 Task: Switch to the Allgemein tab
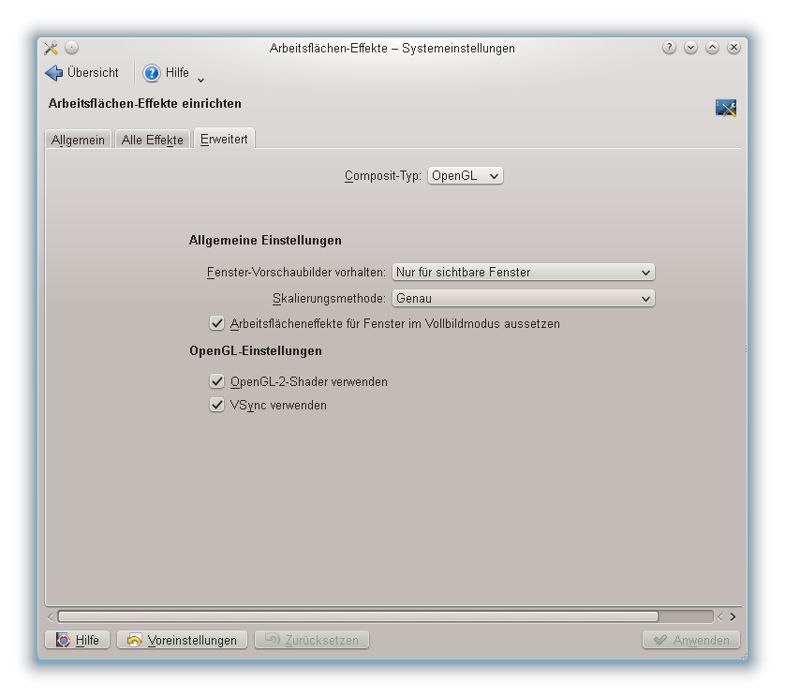point(78,140)
